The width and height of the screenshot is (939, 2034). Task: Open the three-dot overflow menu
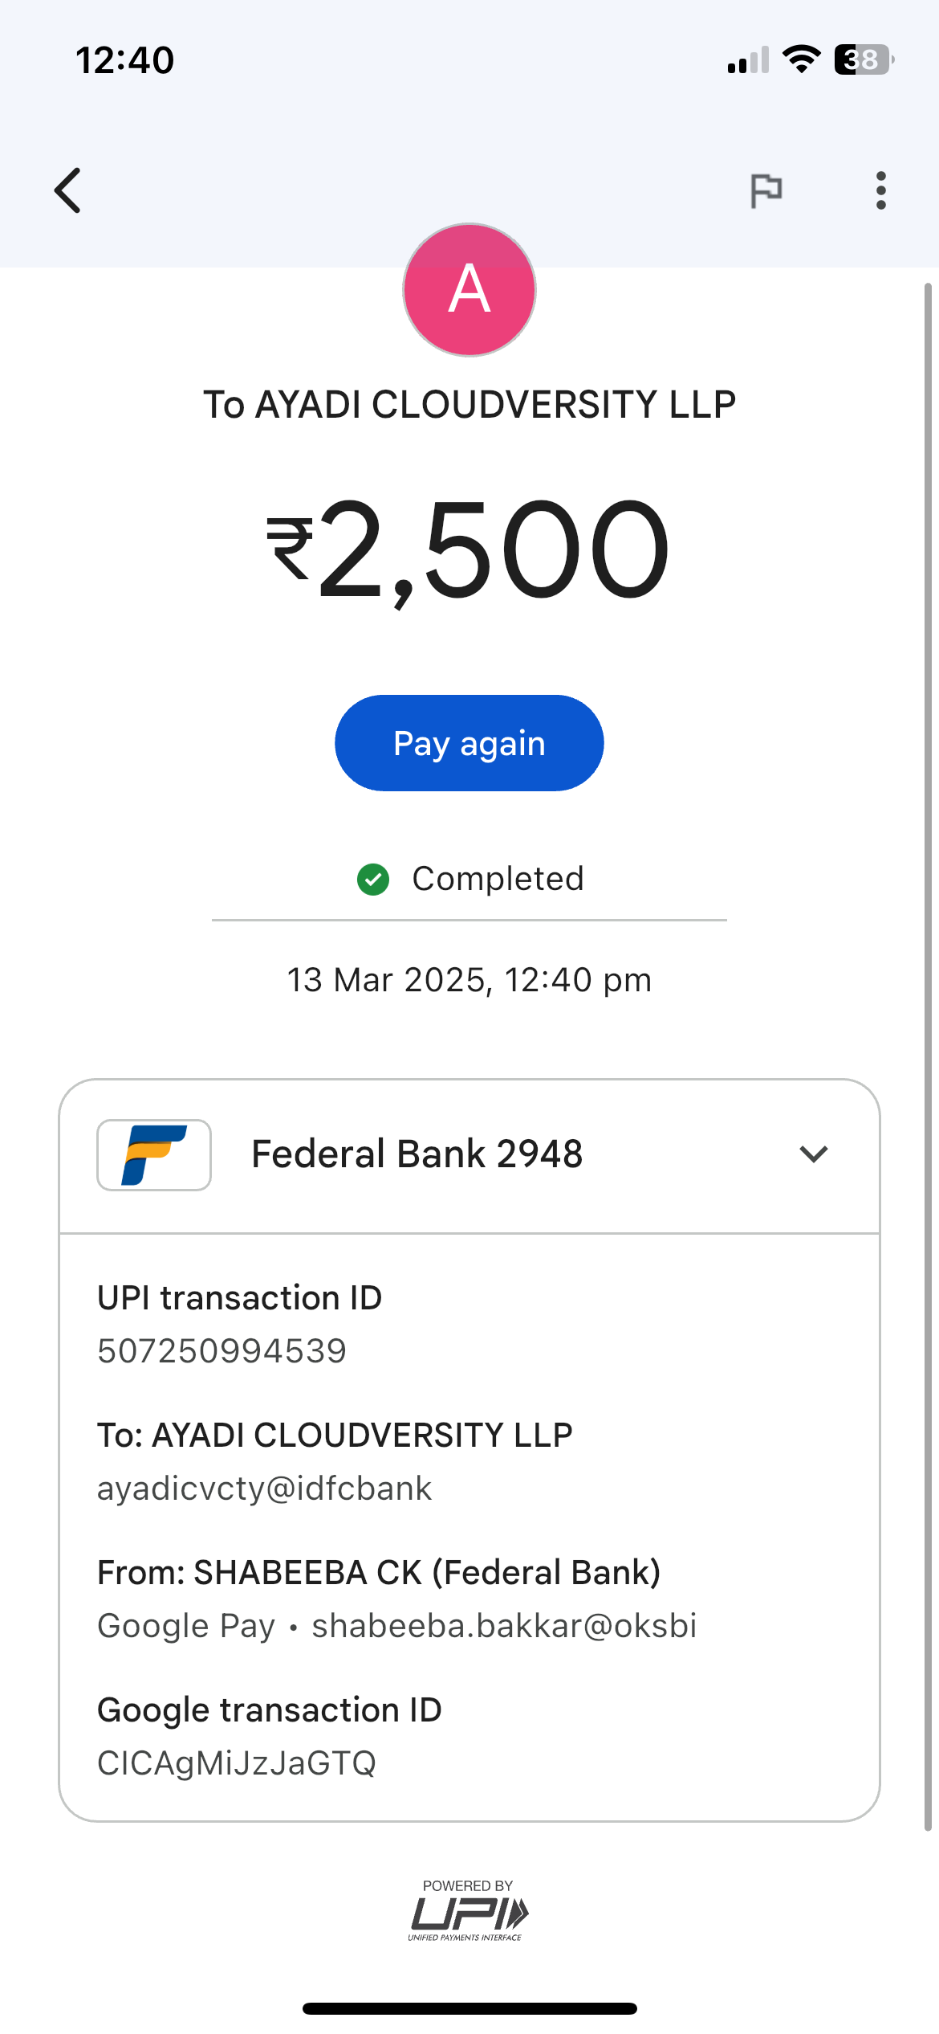(880, 190)
